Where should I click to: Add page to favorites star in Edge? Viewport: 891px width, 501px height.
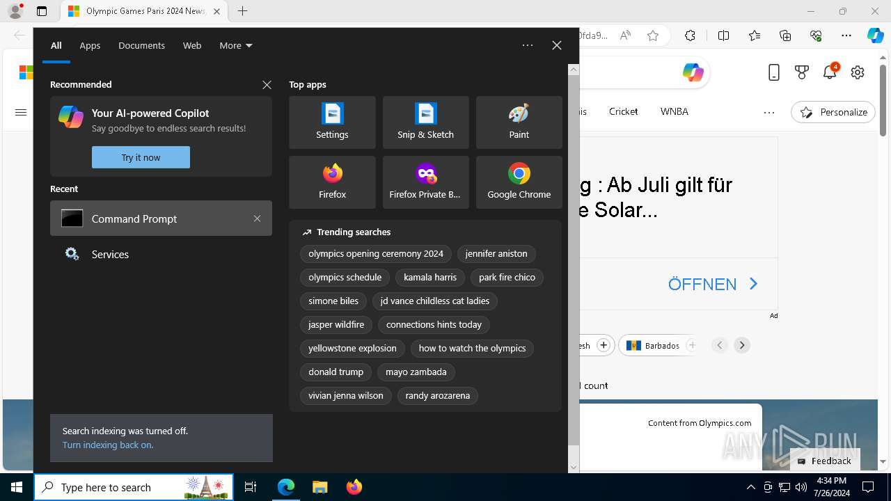(x=653, y=35)
